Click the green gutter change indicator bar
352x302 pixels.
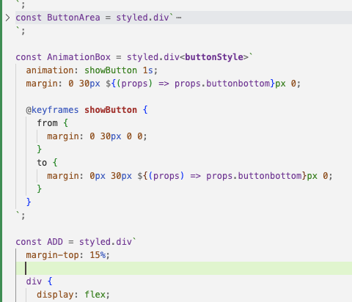click(1, 151)
